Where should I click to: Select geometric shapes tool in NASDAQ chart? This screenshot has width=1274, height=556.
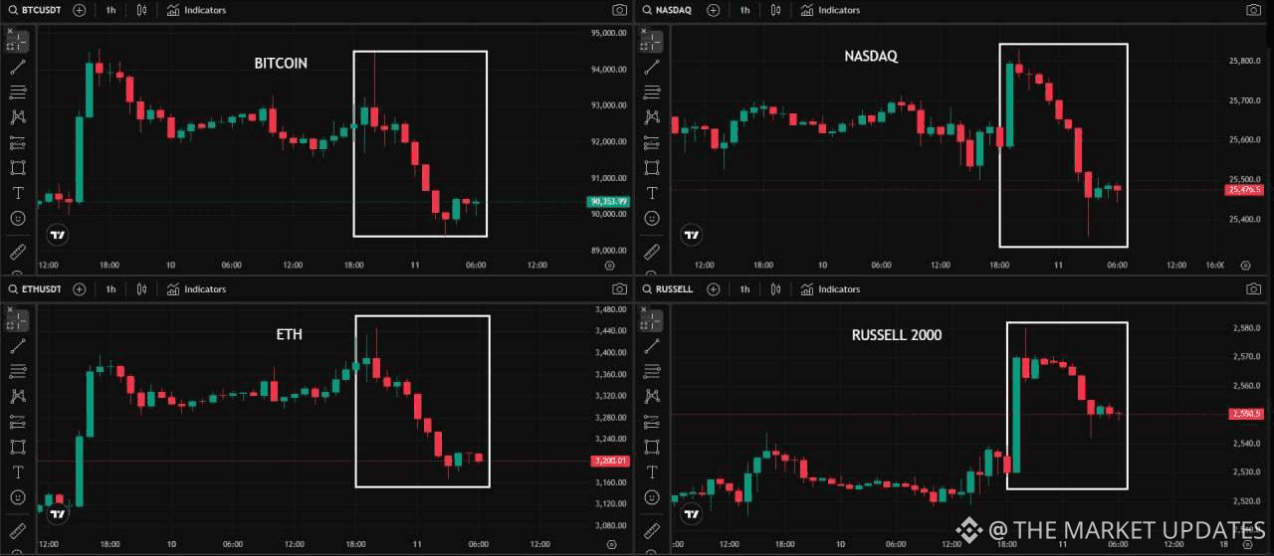point(652,168)
